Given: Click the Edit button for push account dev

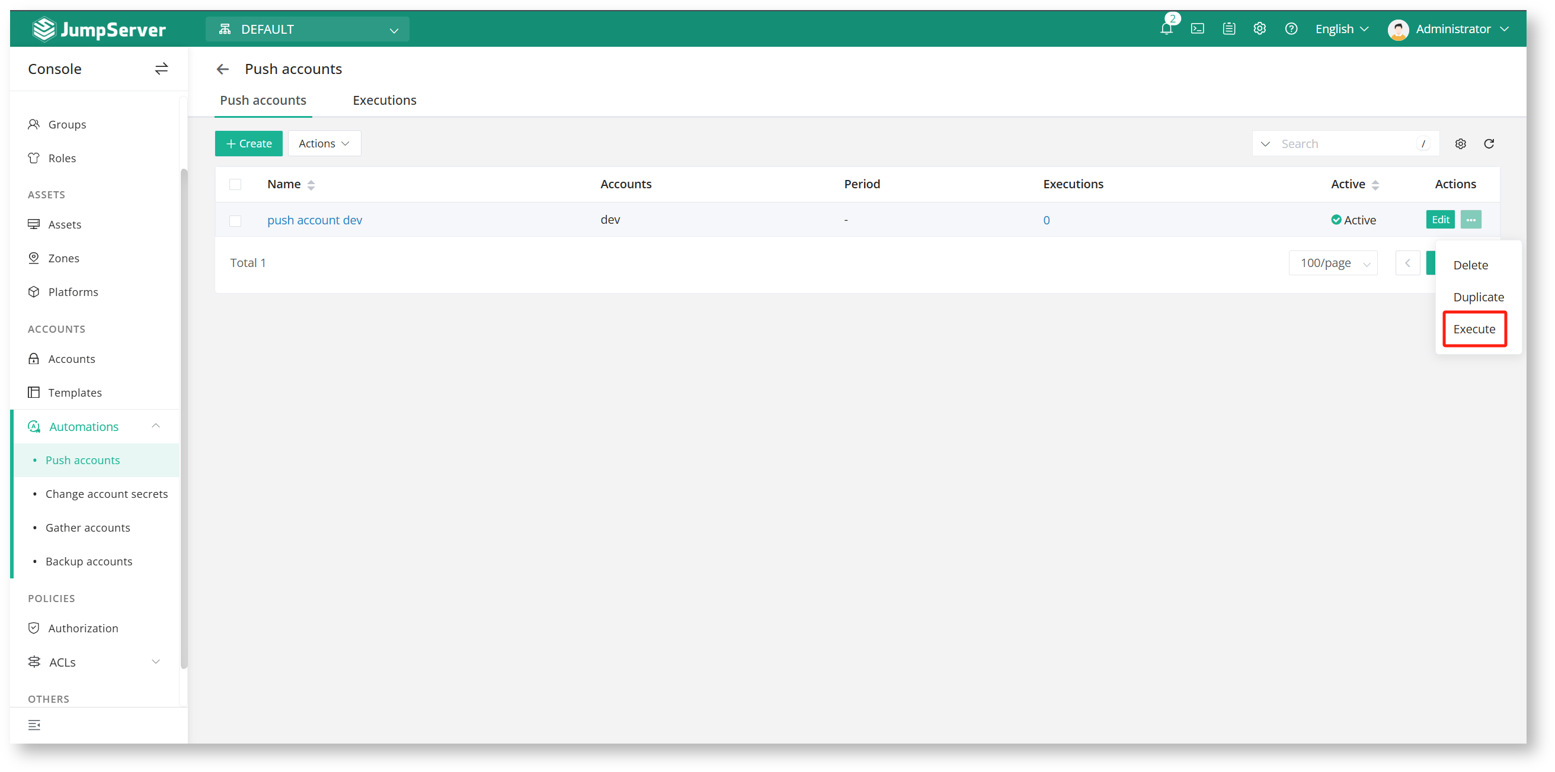Looking at the screenshot, I should point(1440,220).
